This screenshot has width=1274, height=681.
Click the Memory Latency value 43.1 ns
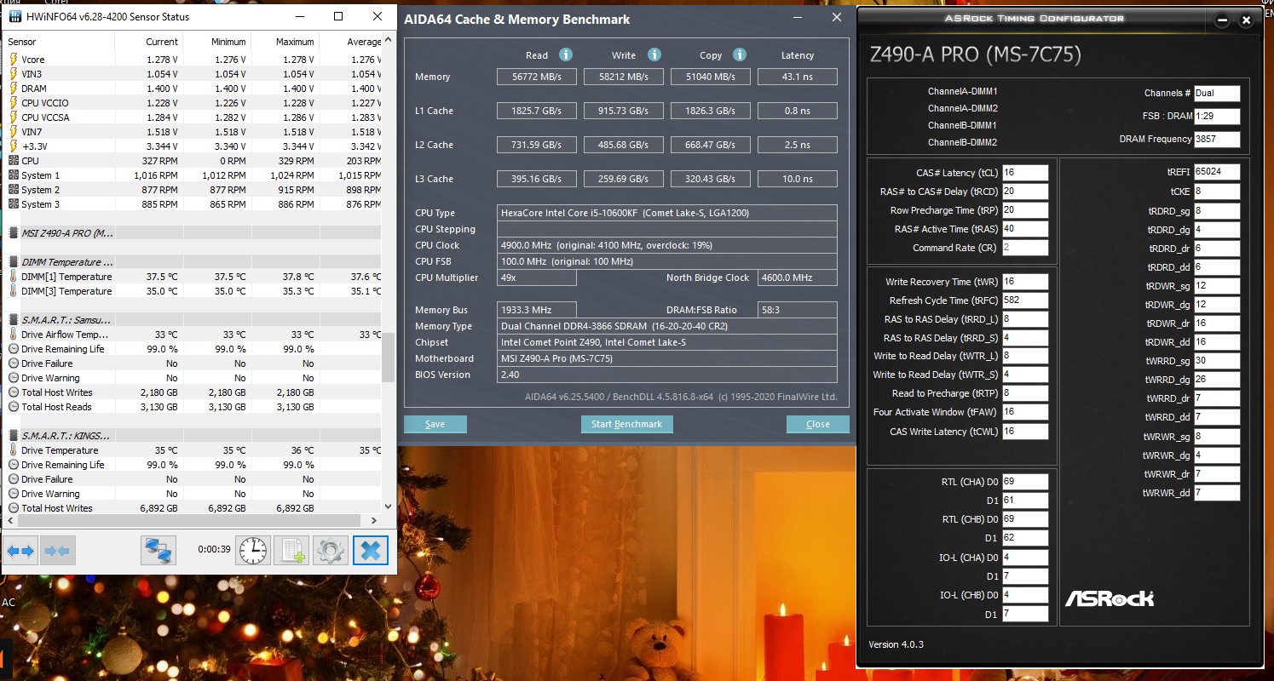tap(797, 77)
